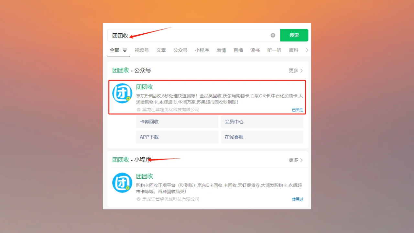Click the 小程序 verified company 黑龙江省趣优优科技有限公司

click(171, 199)
